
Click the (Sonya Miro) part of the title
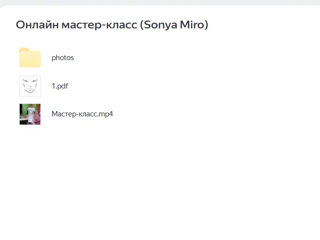(x=174, y=25)
